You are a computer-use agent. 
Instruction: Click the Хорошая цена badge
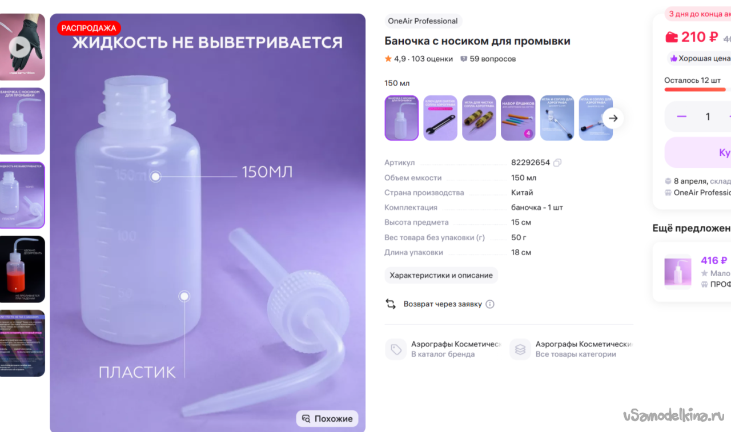pyautogui.click(x=700, y=58)
